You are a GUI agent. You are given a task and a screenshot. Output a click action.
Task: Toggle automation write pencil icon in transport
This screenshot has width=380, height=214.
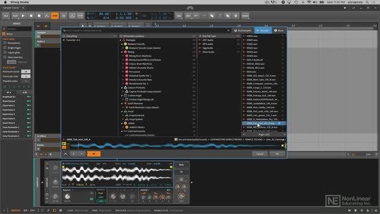coord(47,16)
